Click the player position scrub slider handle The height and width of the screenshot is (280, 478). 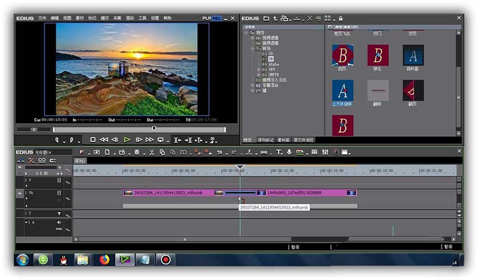[154, 129]
